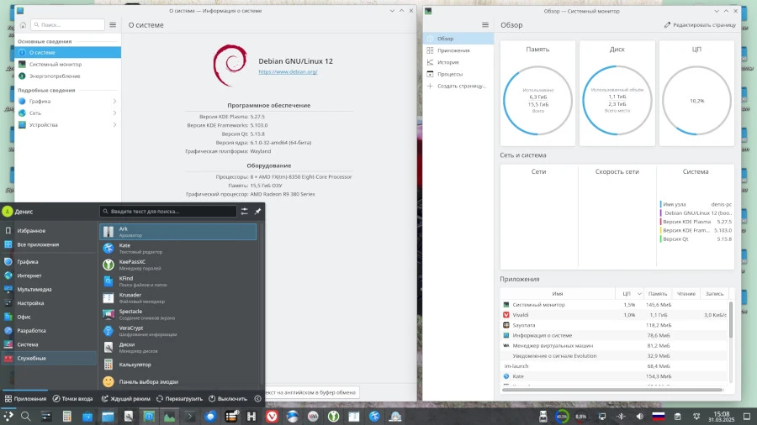
Task: Select Vivaldi row in applications table
Action: click(x=615, y=315)
